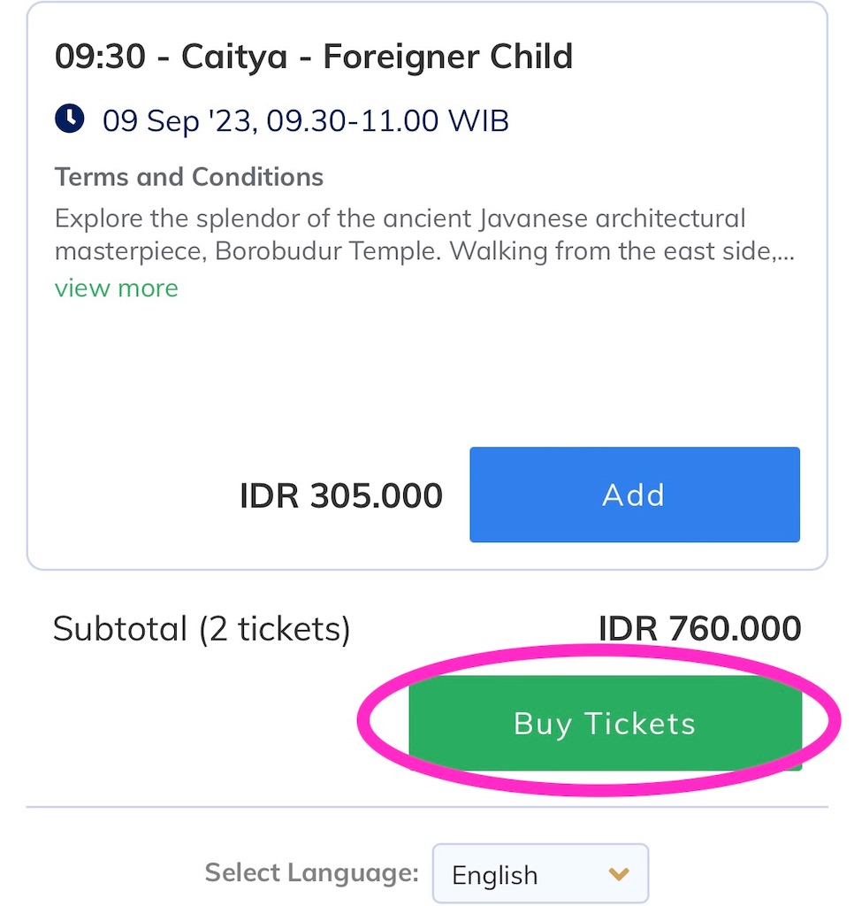Click the line starting 'Explore the splendor'

[400, 219]
